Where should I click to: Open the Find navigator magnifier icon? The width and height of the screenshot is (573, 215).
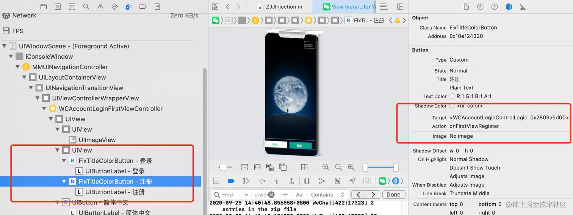86,7
